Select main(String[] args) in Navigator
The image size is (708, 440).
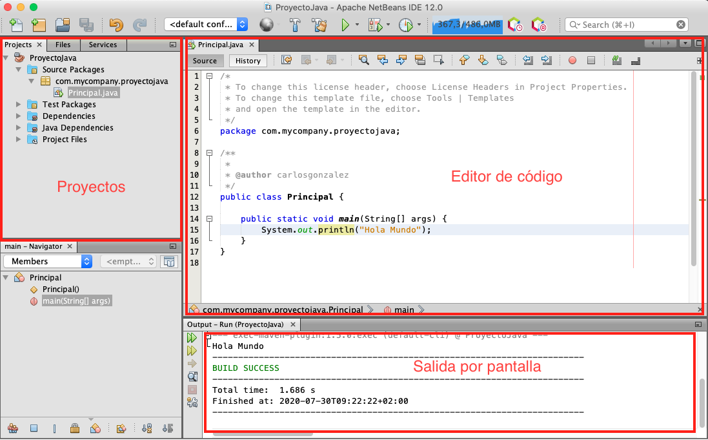(x=77, y=301)
